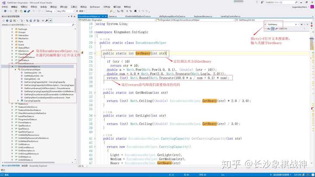The width and height of the screenshot is (315, 177).
Task: Select GetHeavy(int) : int in the tree
Action: click(x=32, y=73)
